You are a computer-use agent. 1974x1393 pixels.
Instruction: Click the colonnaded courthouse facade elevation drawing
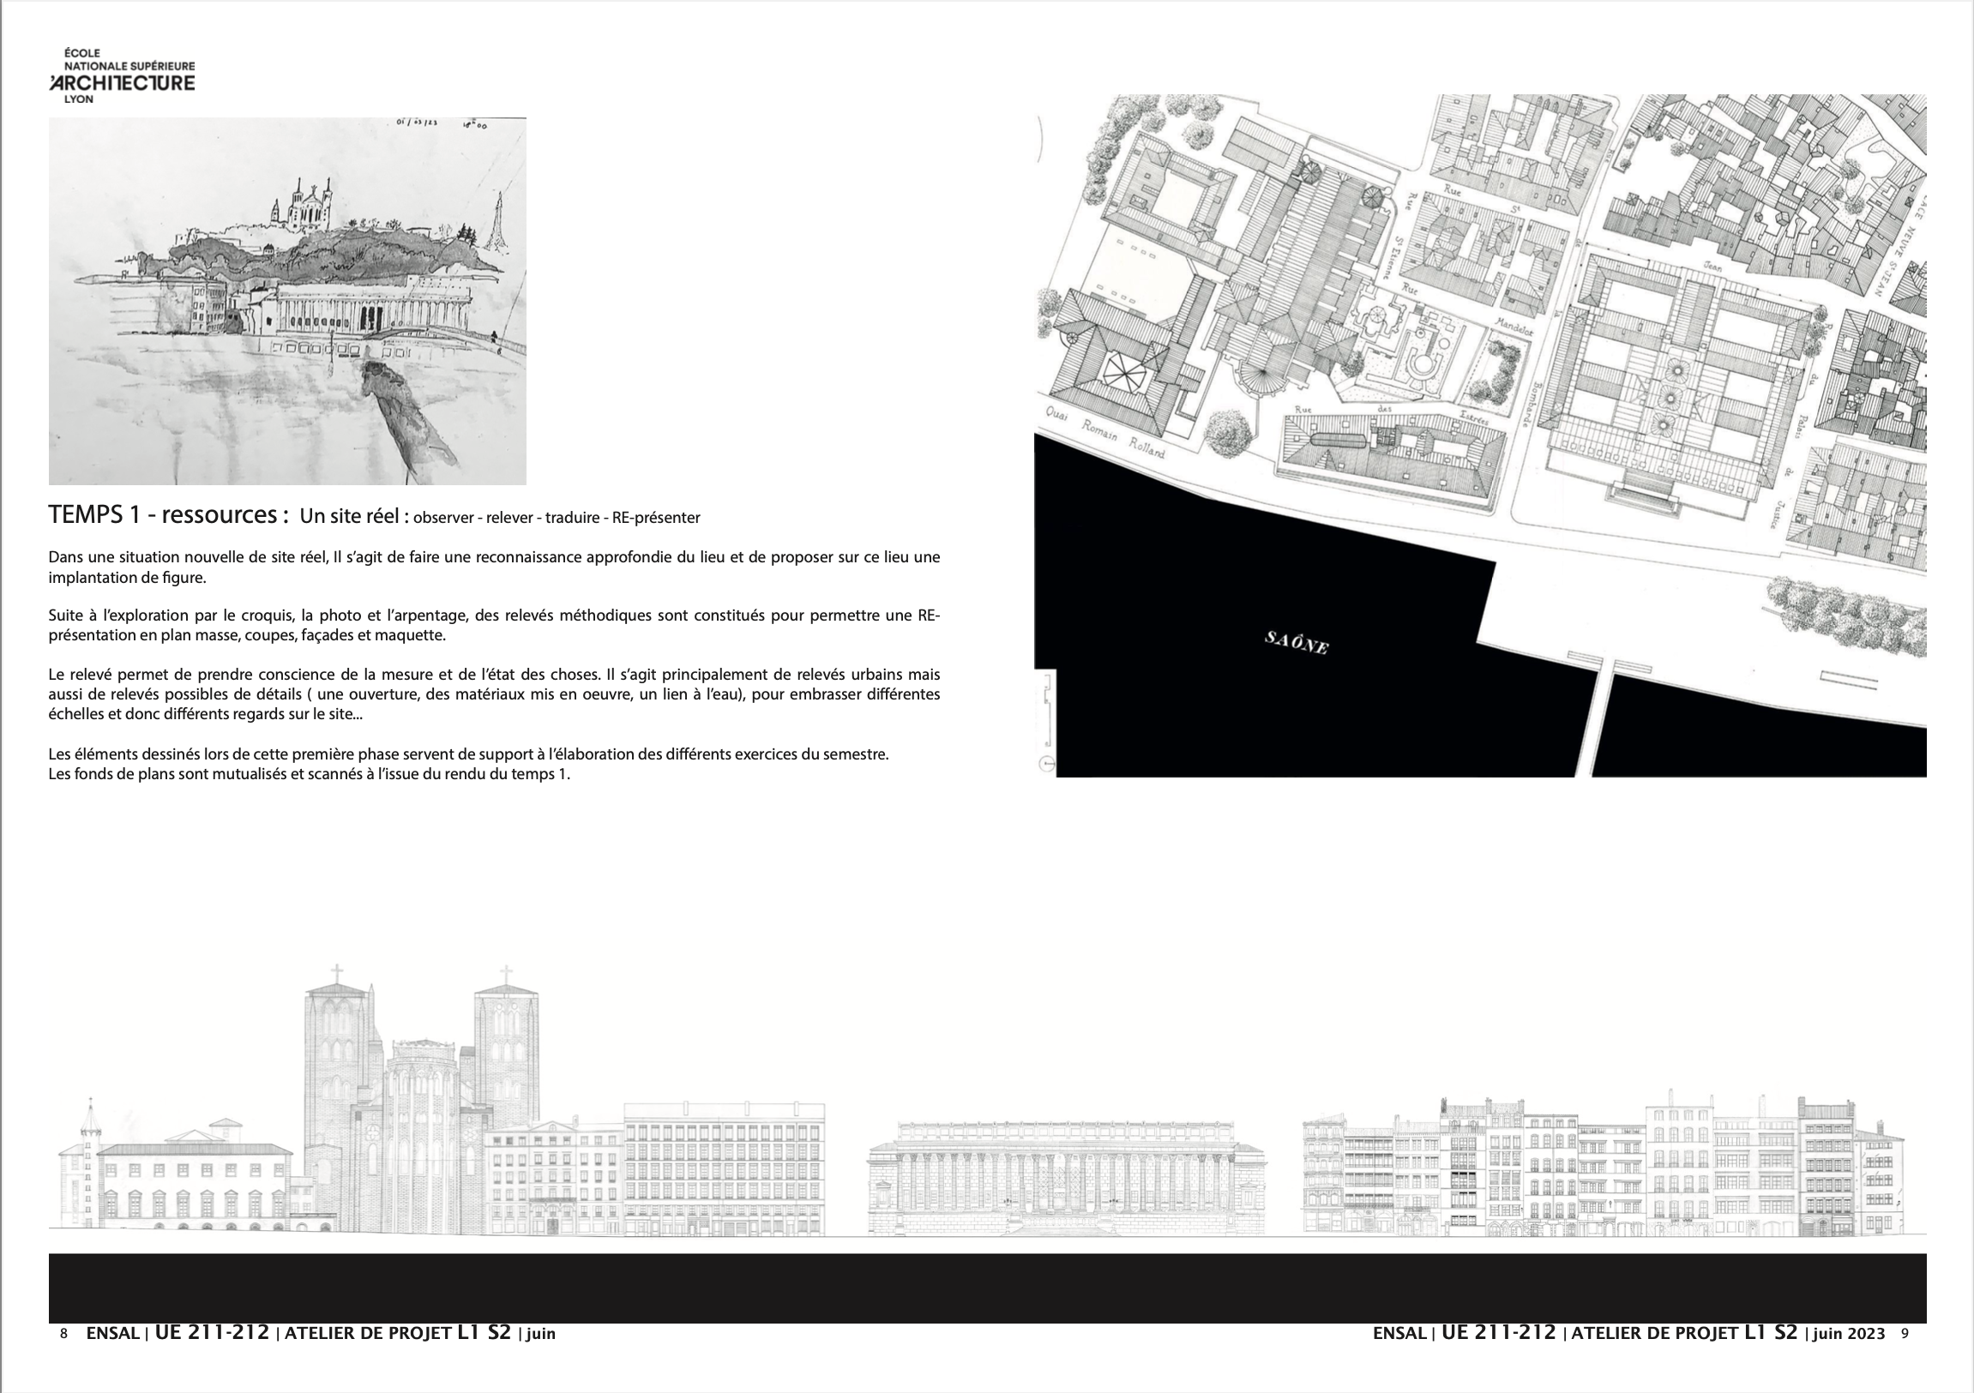tap(1067, 1178)
